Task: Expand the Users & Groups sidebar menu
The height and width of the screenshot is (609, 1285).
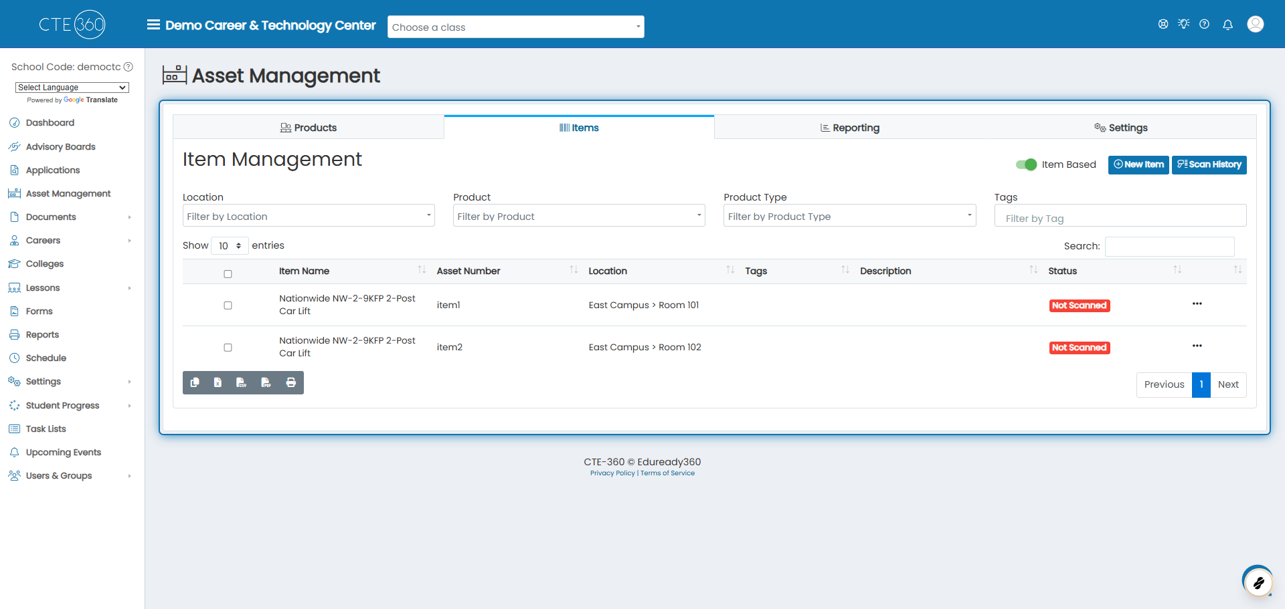Action: [x=71, y=476]
